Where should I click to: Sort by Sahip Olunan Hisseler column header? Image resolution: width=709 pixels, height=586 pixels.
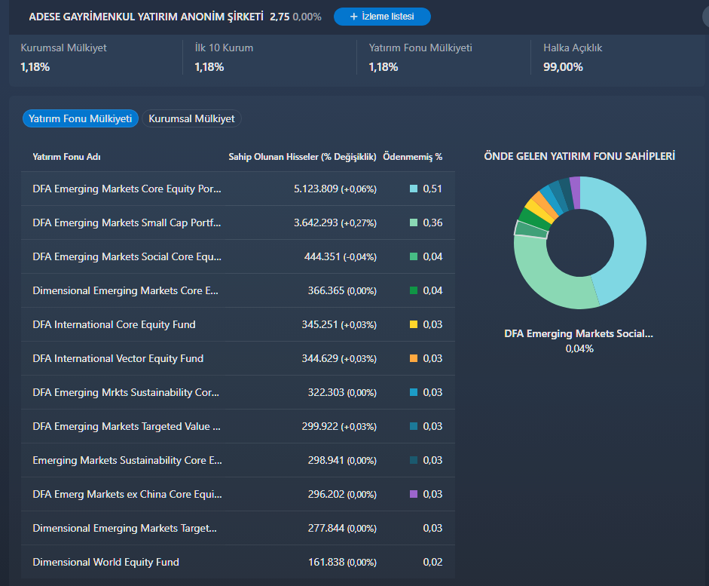(x=302, y=157)
